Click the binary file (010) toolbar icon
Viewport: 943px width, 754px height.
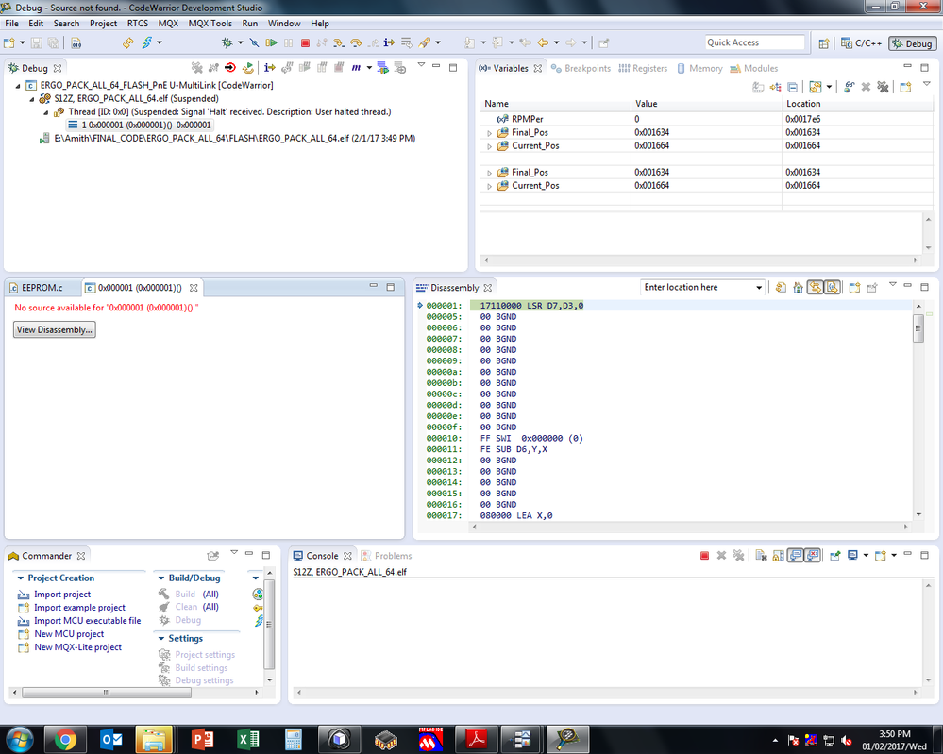[76, 42]
